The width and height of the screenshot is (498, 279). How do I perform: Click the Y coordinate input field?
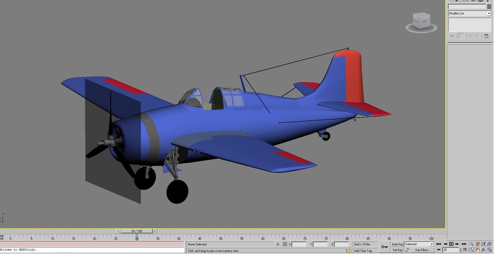pos(320,244)
